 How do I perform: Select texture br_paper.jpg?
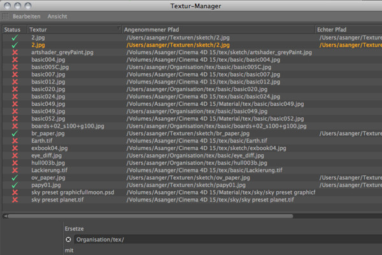click(x=48, y=133)
